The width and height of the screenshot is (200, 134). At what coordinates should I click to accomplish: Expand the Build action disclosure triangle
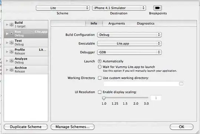point(7,24)
